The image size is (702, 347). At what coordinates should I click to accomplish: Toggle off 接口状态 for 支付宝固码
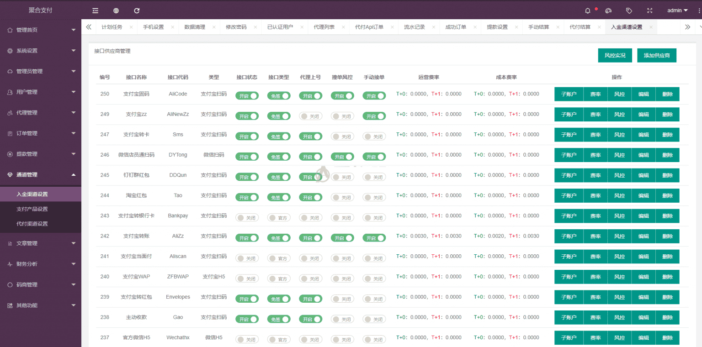[x=247, y=95]
